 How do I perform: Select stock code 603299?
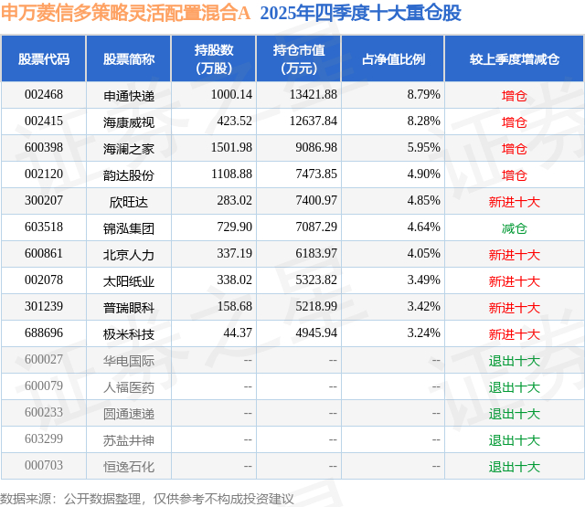pos(44,438)
